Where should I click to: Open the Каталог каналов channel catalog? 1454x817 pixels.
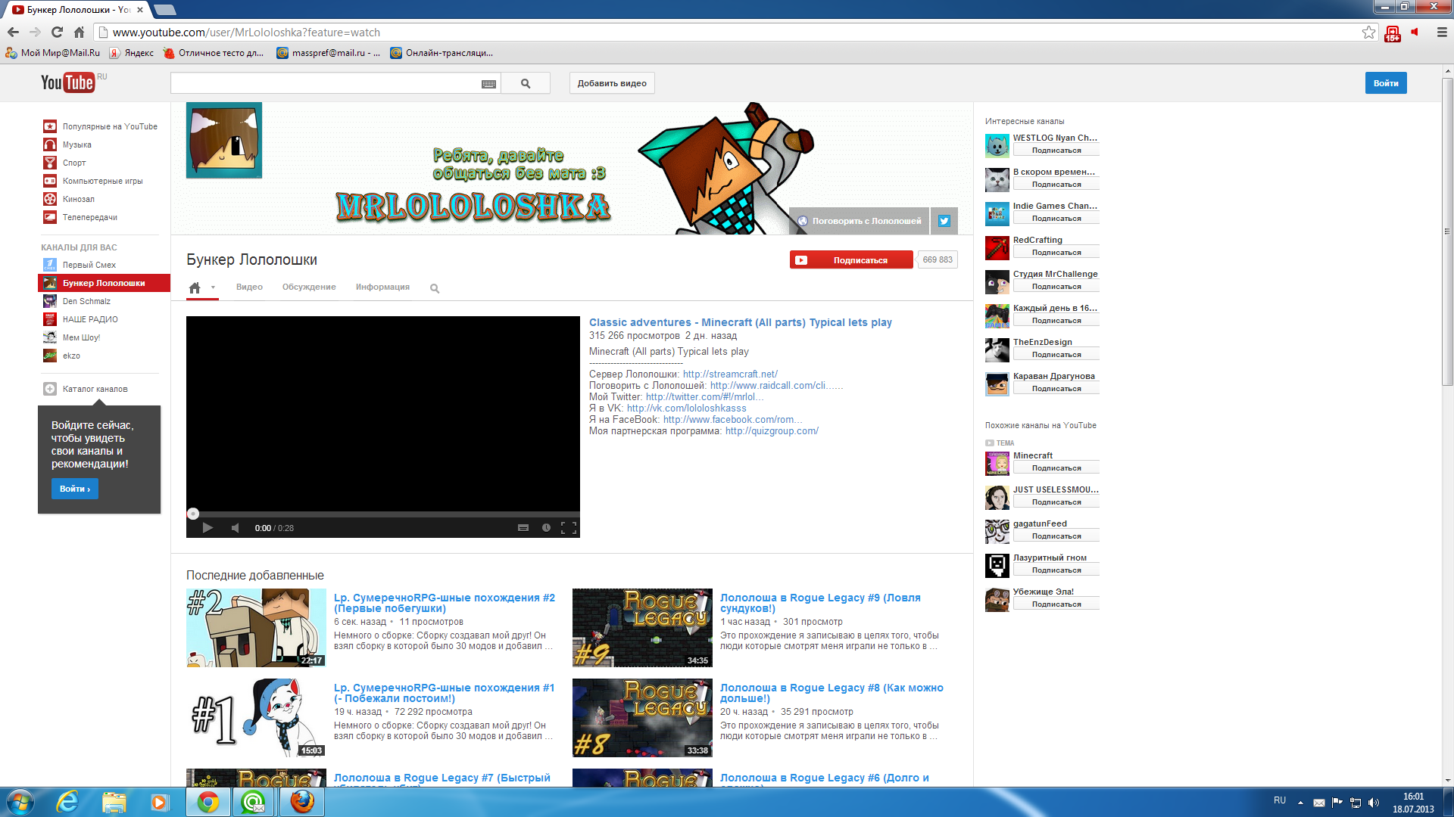pos(95,389)
